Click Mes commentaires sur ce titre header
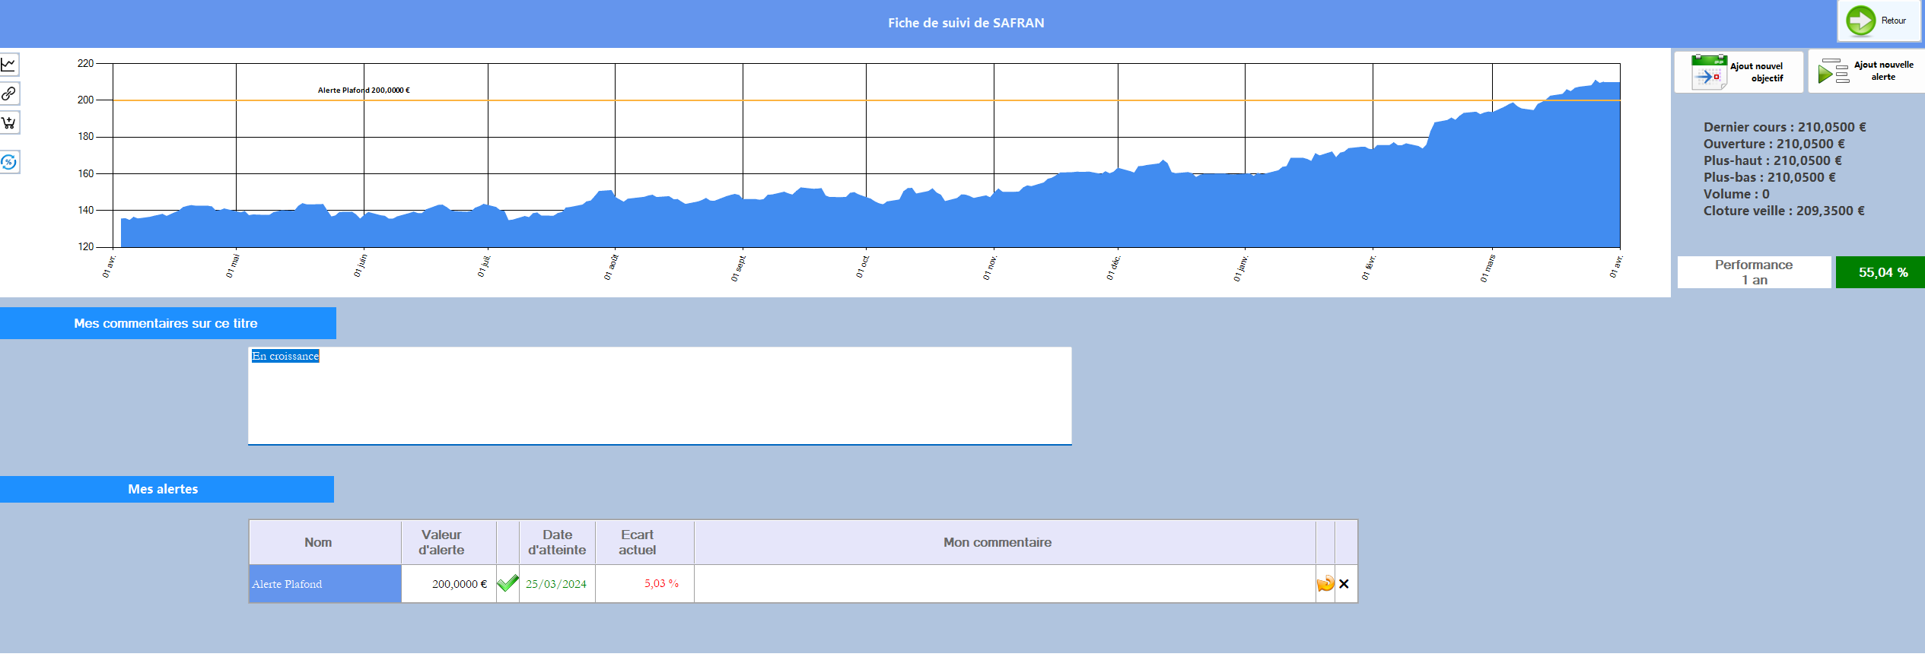Image resolution: width=1925 pixels, height=657 pixels. (x=167, y=323)
